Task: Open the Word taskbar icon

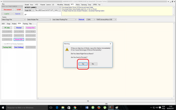Action: [87, 108]
